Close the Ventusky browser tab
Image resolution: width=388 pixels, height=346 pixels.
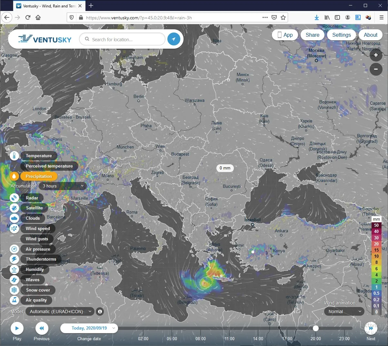(x=80, y=6)
